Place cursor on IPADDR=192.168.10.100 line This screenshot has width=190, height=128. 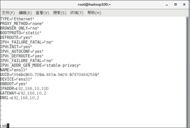[x=24, y=89]
